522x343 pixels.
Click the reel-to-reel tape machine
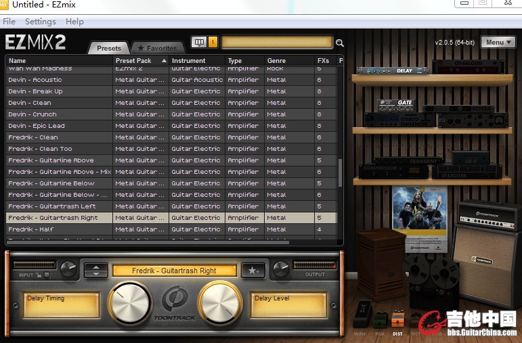click(x=431, y=281)
